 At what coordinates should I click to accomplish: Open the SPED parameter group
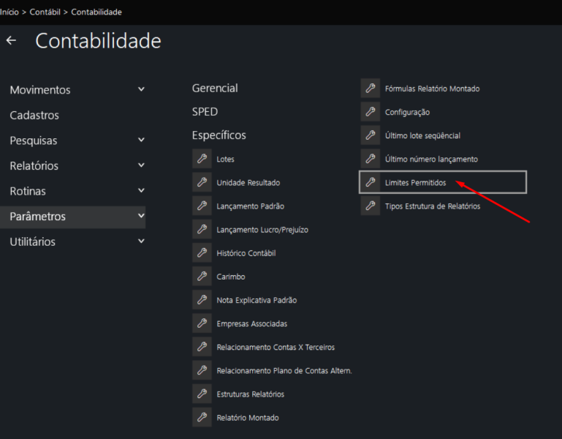click(x=205, y=112)
